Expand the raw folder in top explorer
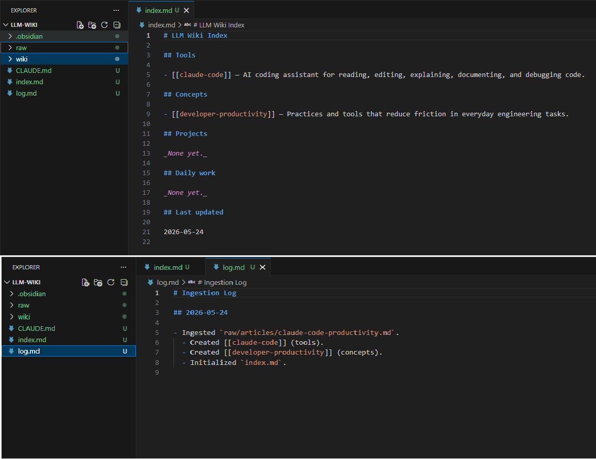The height and width of the screenshot is (459, 596). 64,48
